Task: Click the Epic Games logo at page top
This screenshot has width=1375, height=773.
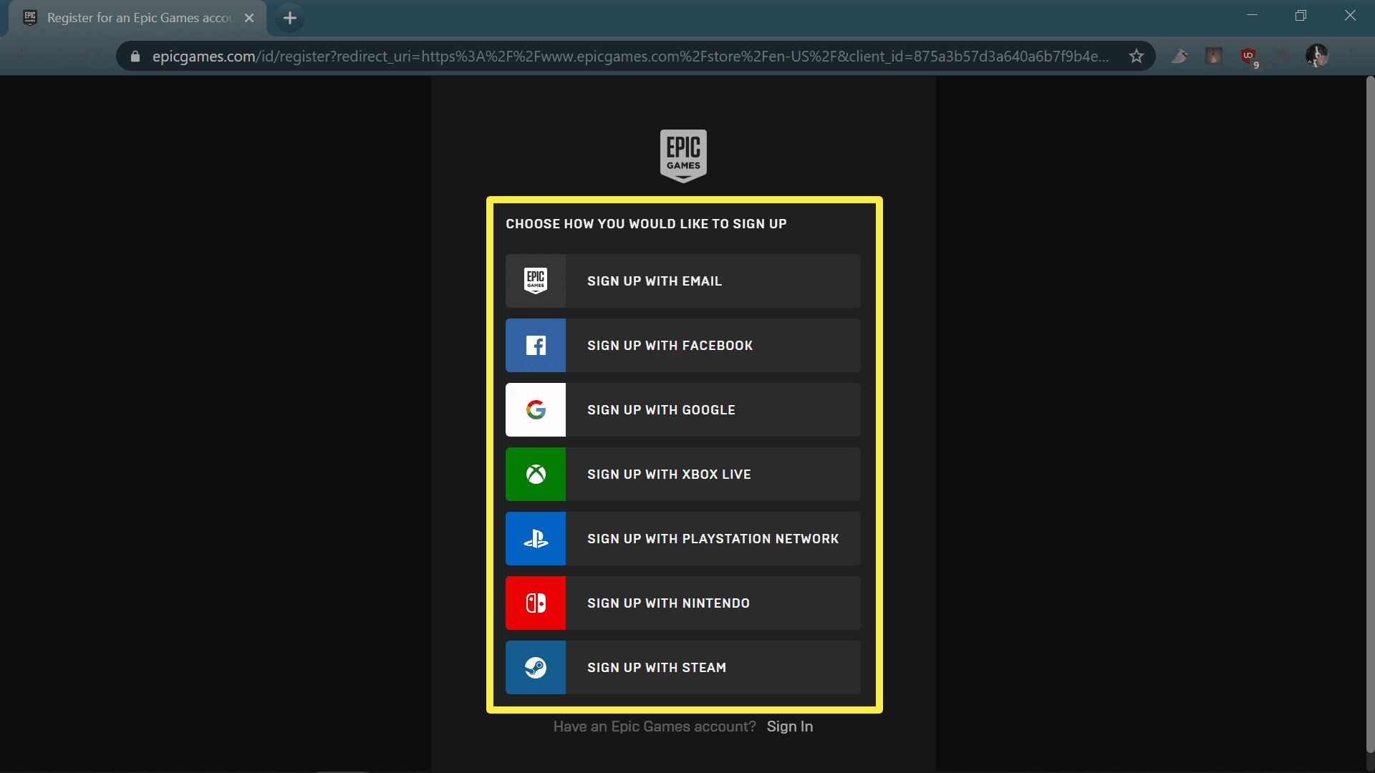Action: click(x=683, y=156)
